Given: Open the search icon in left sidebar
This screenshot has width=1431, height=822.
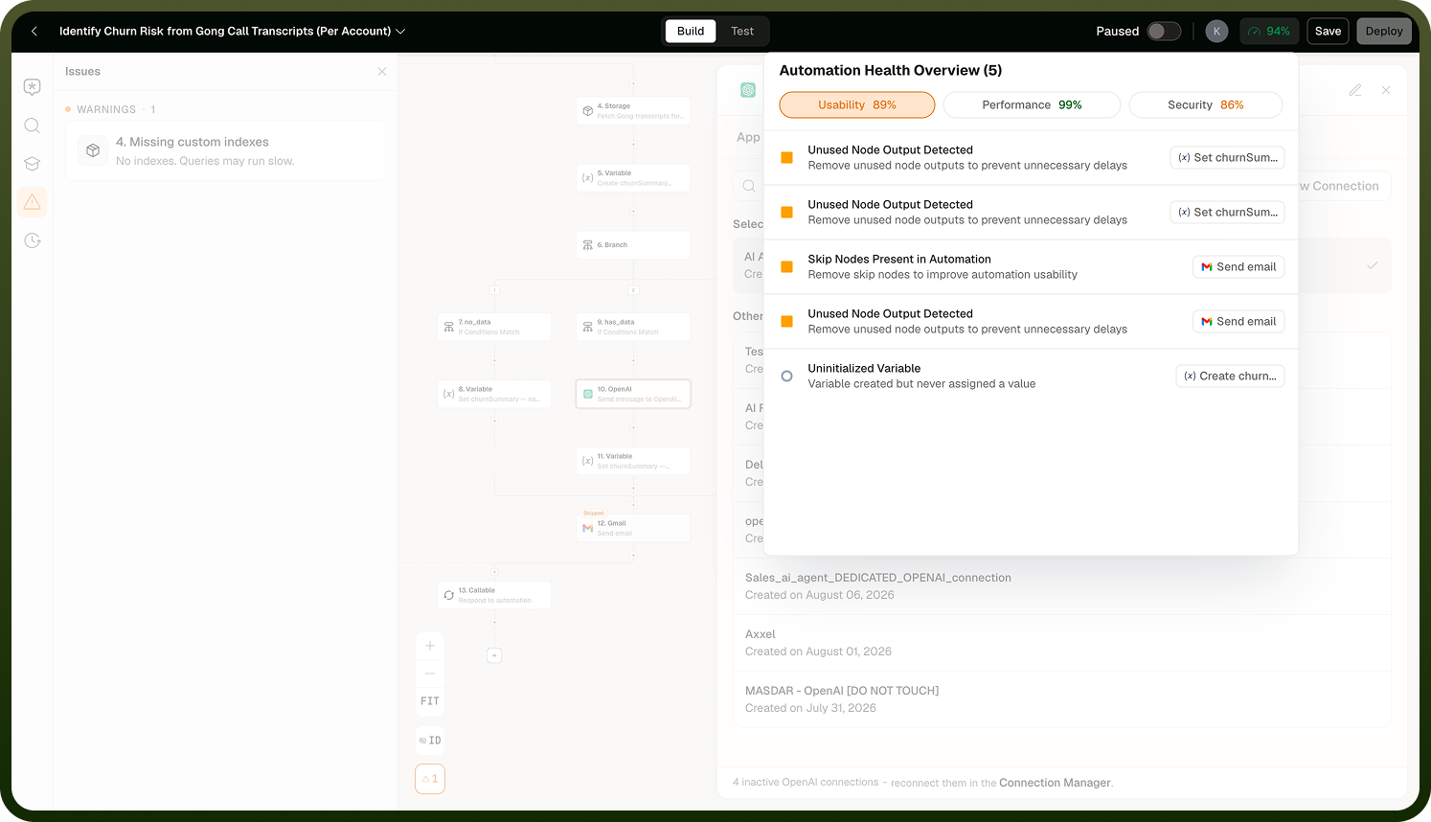Looking at the screenshot, I should [33, 126].
